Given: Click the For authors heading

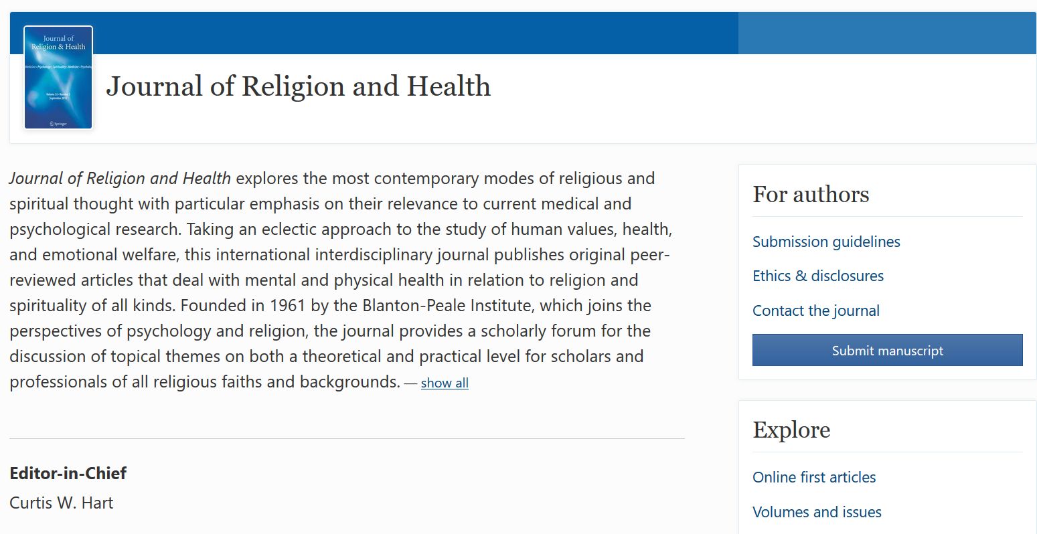Looking at the screenshot, I should tap(811, 194).
